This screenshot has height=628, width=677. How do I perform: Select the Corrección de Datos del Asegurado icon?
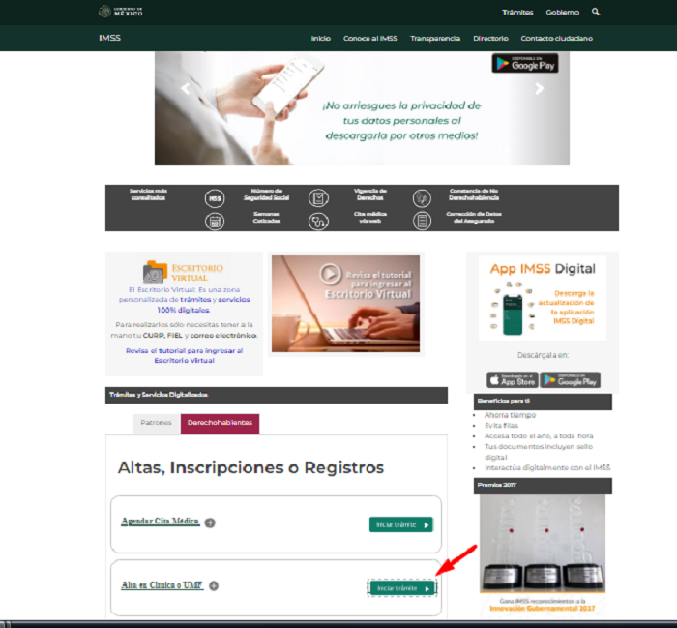tap(422, 221)
